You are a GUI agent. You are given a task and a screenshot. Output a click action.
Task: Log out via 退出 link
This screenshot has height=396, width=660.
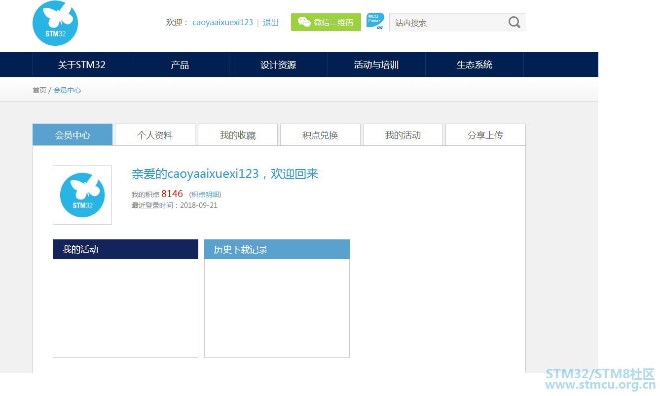point(271,23)
